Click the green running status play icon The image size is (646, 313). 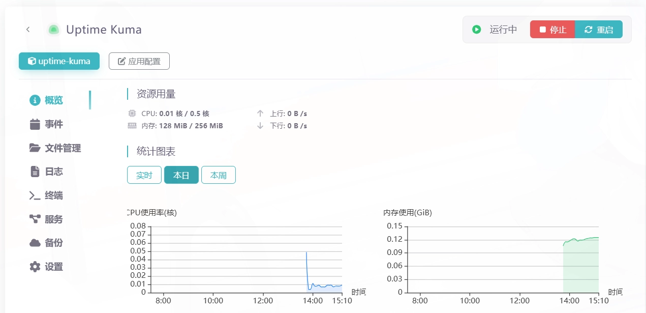point(476,30)
